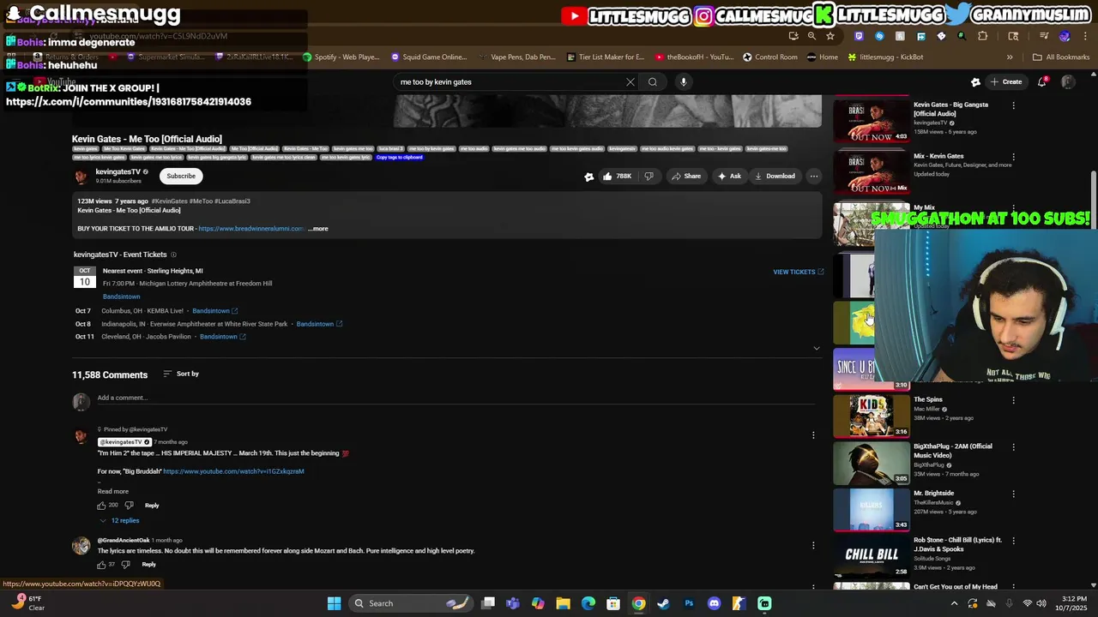Open options menu for GrandAncientOak comment
The width and height of the screenshot is (1098, 617).
(813, 545)
